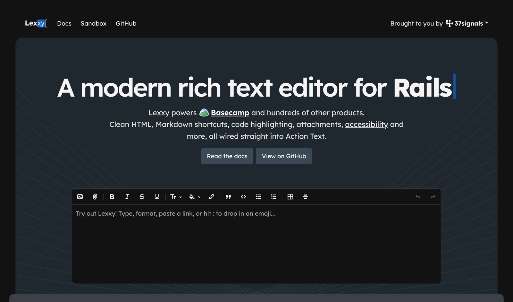
Task: Open the Sandbox navigation link
Action: pos(94,23)
